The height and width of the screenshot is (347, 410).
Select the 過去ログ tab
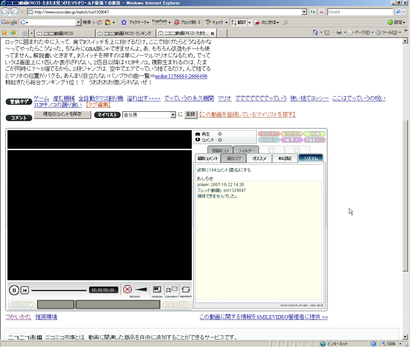coord(233,158)
